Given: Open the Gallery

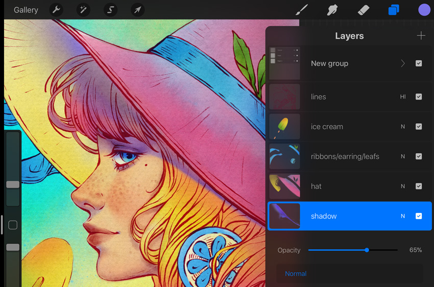Looking at the screenshot, I should 26,10.
